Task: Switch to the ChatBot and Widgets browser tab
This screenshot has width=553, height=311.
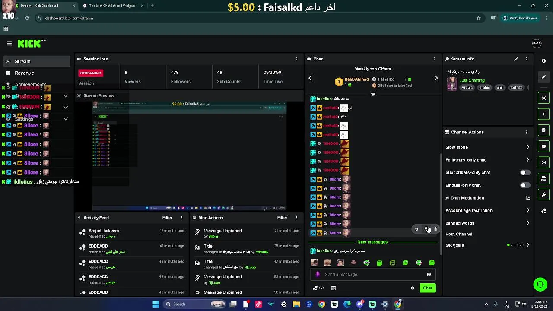Action: (112, 6)
